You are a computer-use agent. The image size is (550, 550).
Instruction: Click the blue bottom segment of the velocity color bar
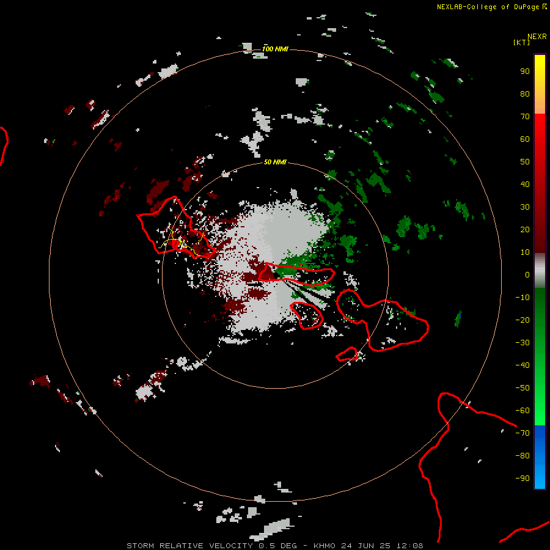540,457
